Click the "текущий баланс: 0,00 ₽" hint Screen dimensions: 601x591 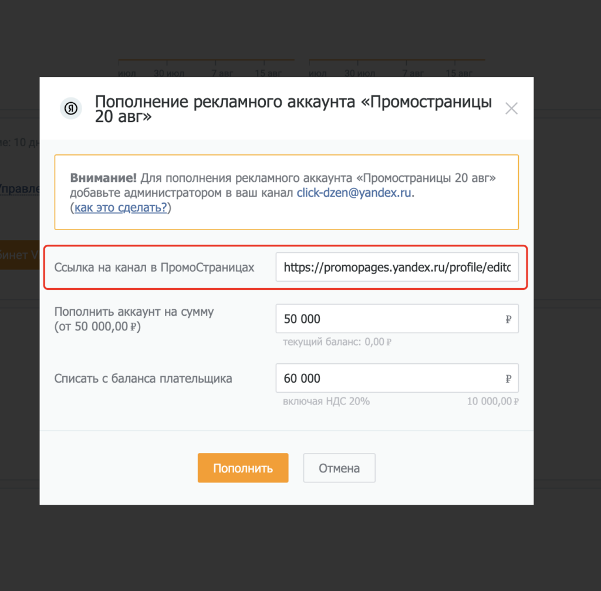tap(337, 342)
